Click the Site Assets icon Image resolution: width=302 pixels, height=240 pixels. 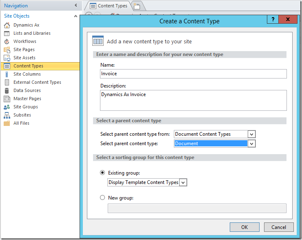7,58
